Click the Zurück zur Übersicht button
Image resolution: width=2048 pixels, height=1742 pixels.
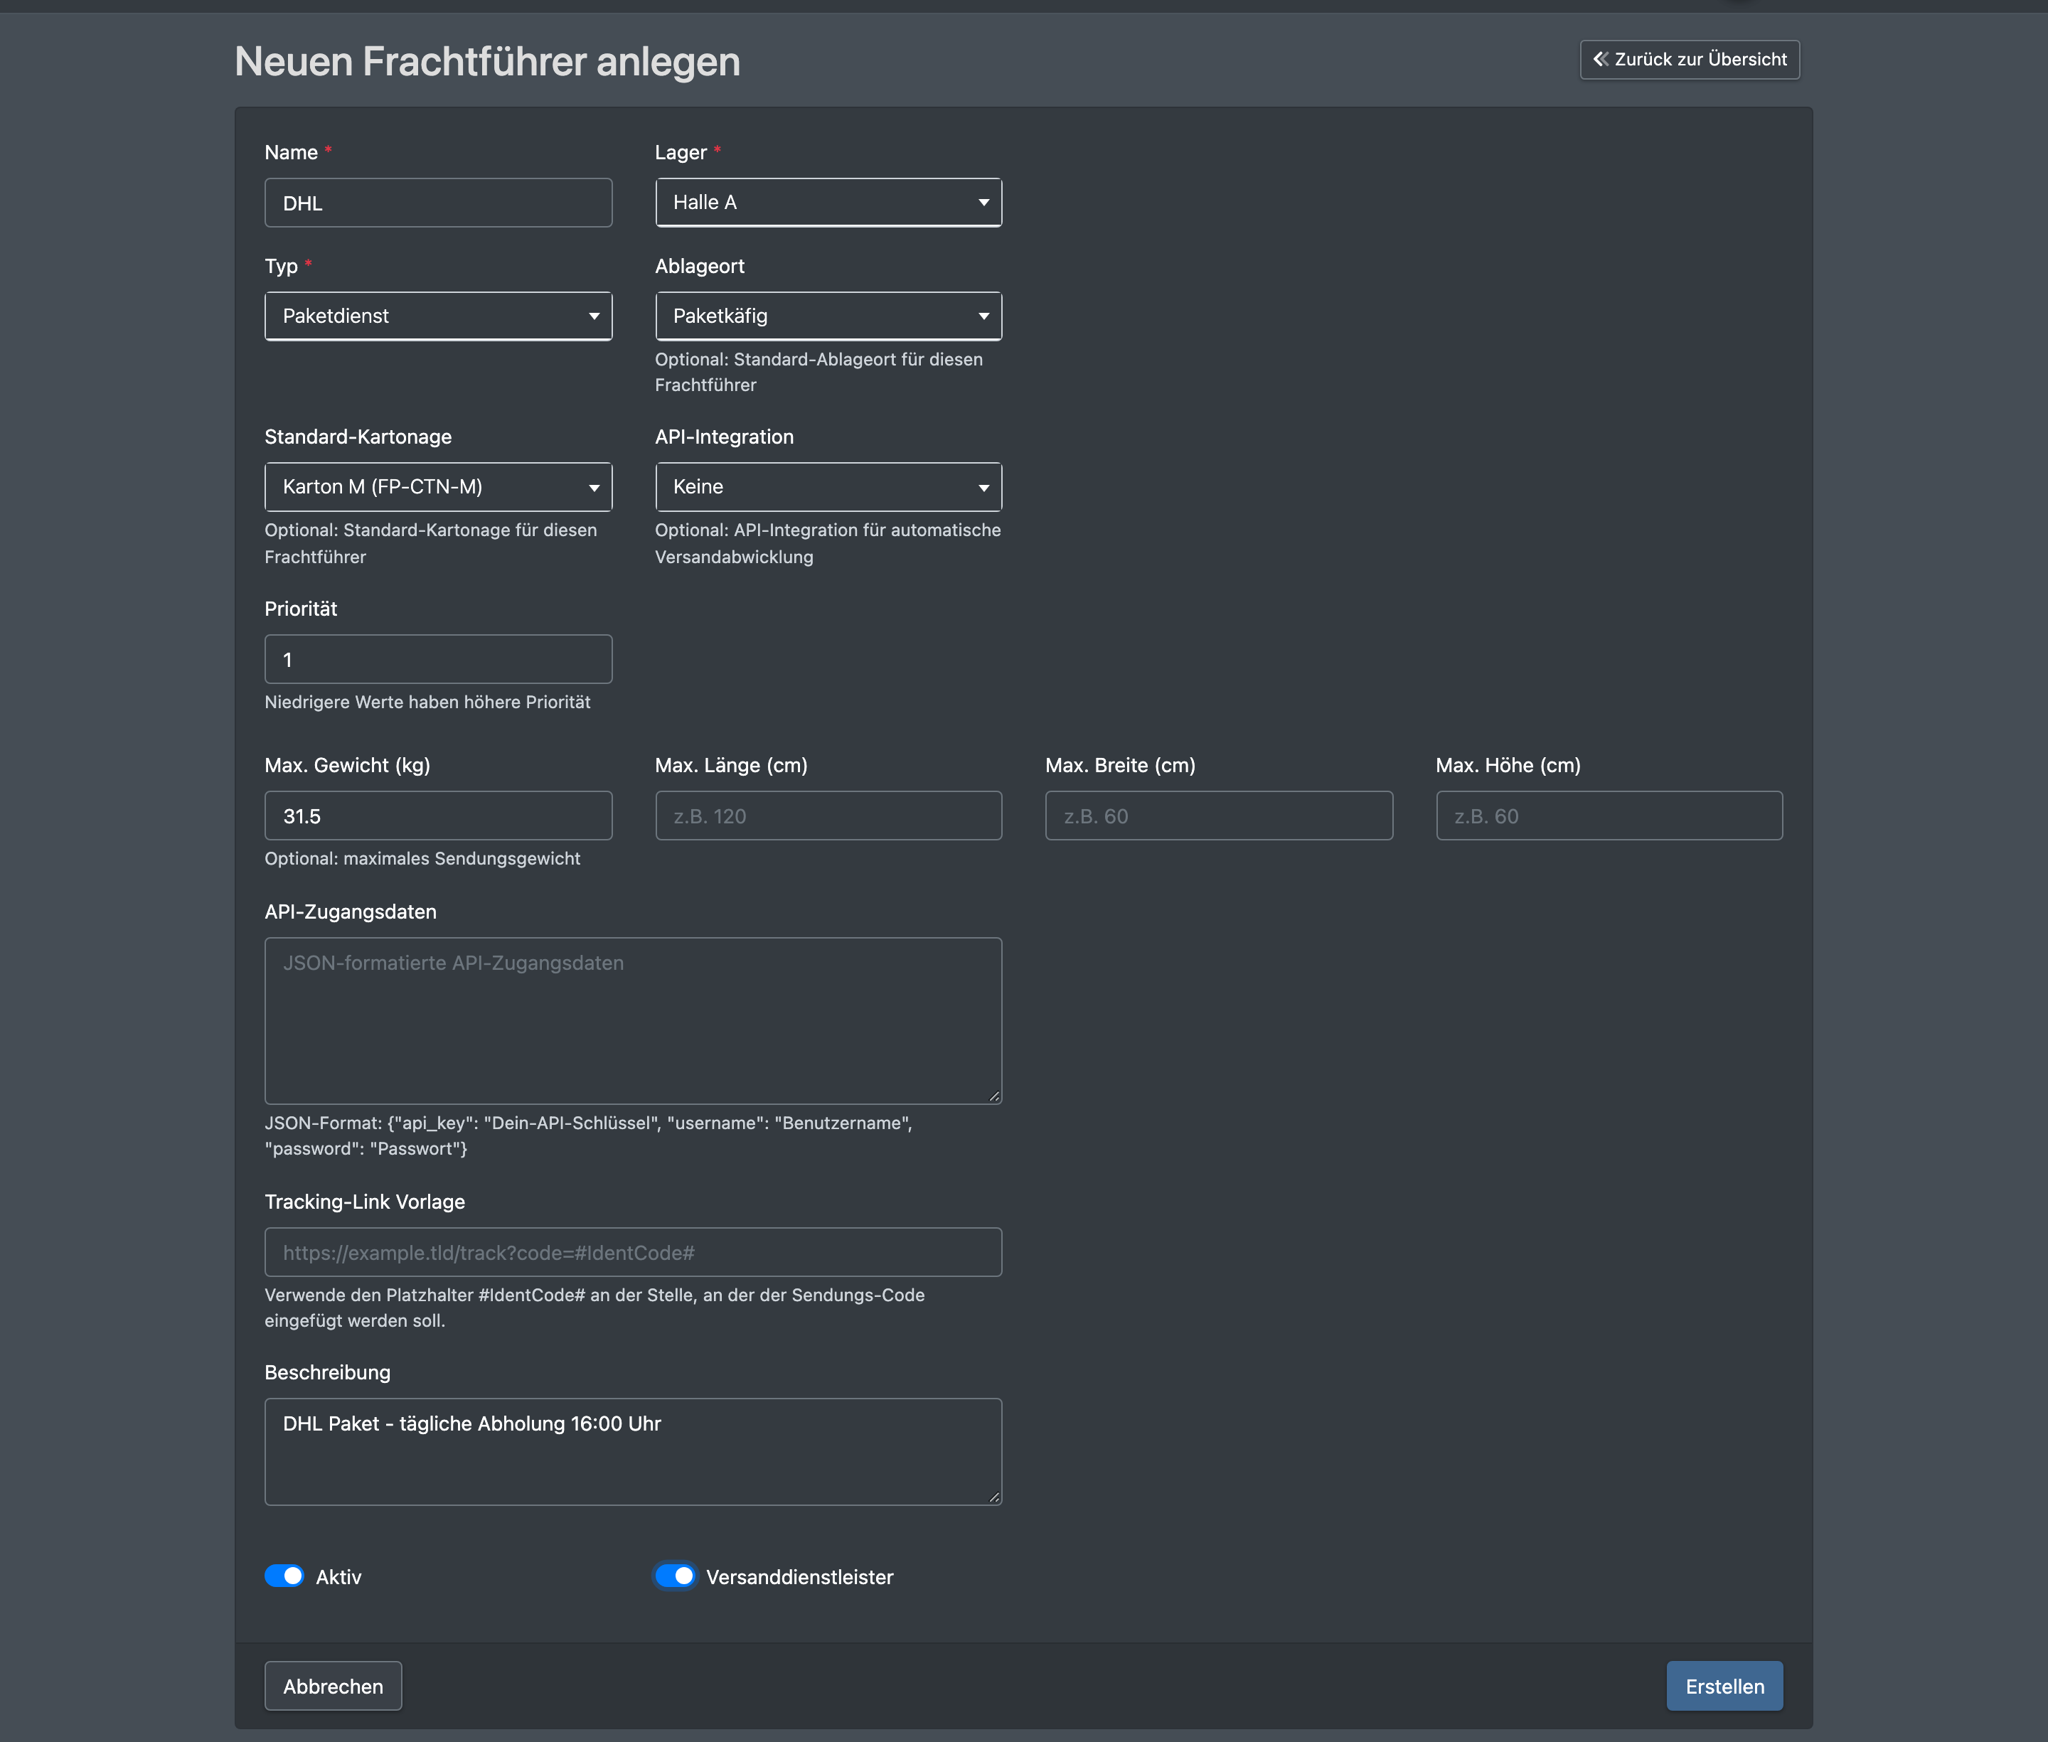click(x=1690, y=59)
